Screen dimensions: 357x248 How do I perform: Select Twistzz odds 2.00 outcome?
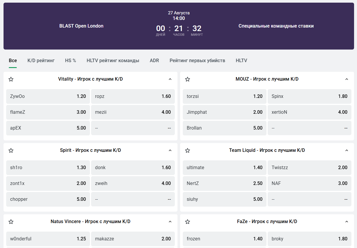[x=309, y=167]
